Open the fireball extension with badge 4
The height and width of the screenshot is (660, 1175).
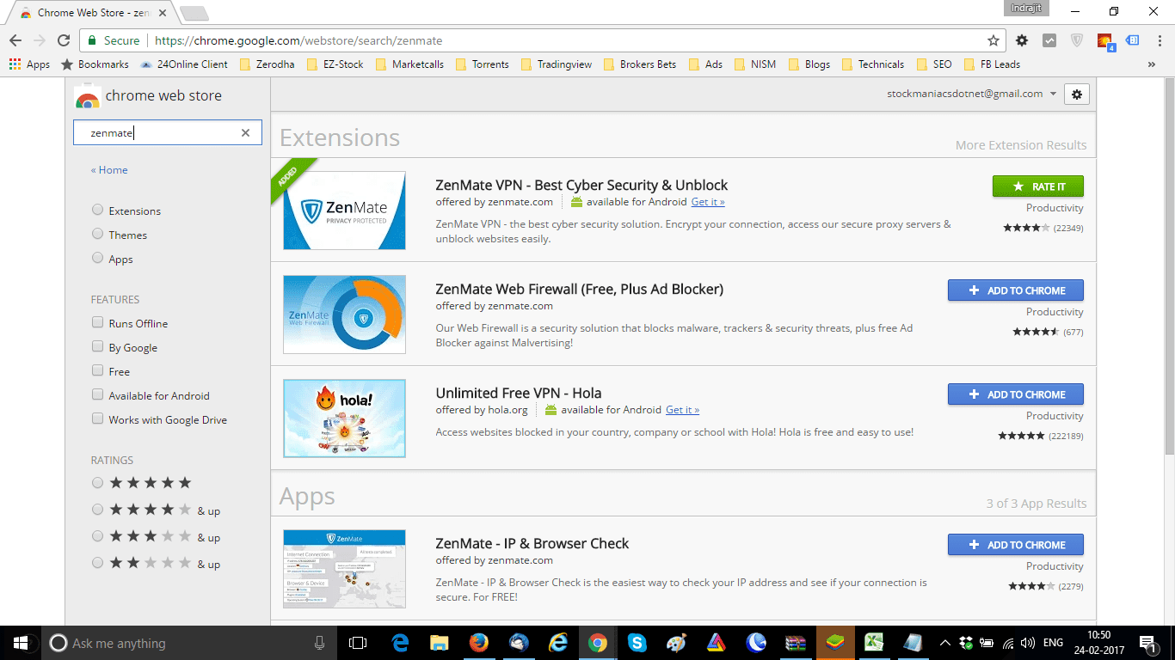1105,41
